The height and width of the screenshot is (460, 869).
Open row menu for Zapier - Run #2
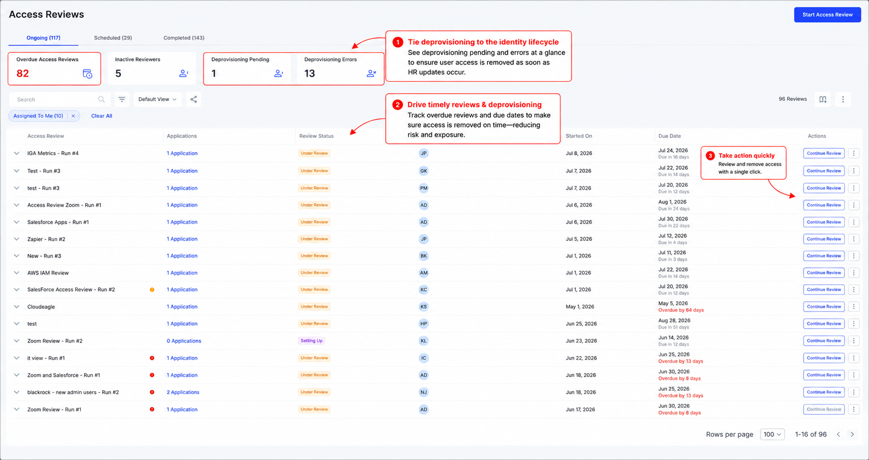click(853, 239)
